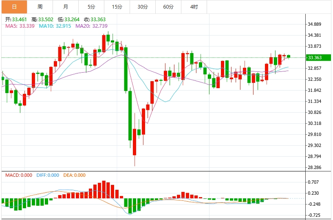Open the 15分 timeframe tab
The width and height of the screenshot is (333, 220).
click(117, 7)
